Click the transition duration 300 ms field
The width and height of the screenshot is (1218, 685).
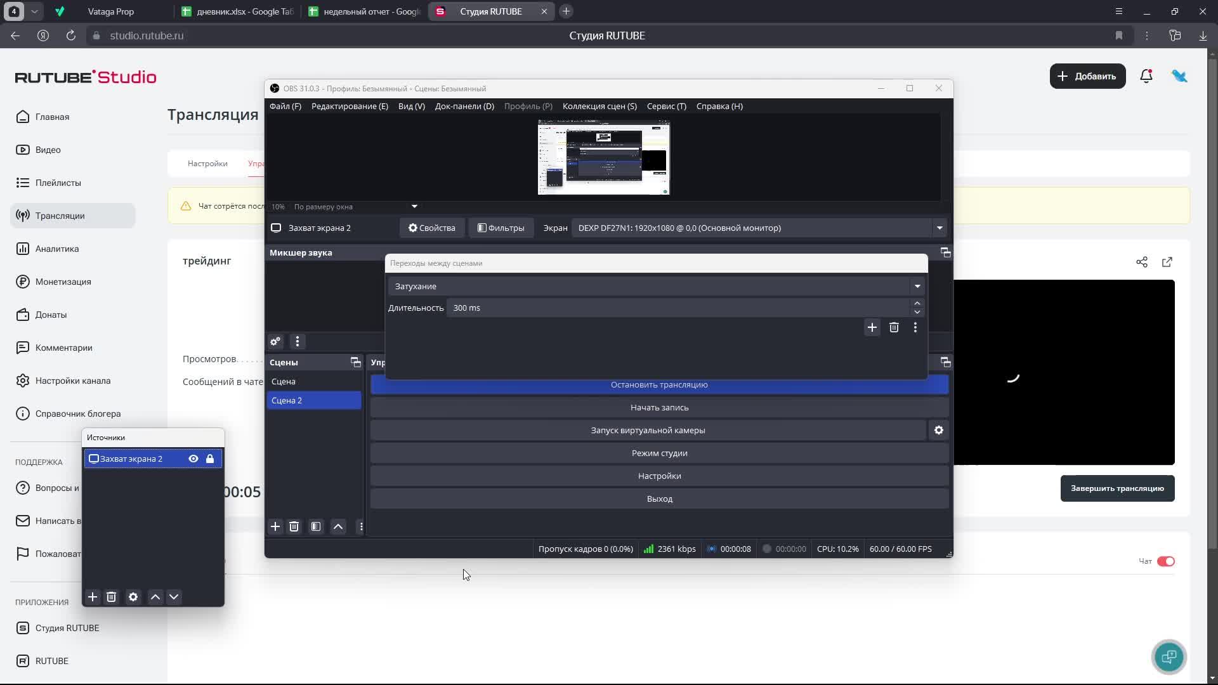tap(679, 308)
